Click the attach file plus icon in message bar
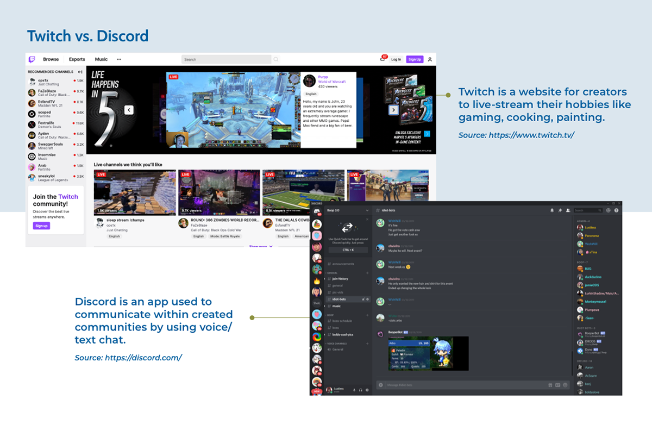652x424 pixels. (381, 385)
